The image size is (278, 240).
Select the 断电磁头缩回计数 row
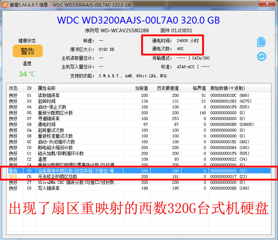[139, 148]
